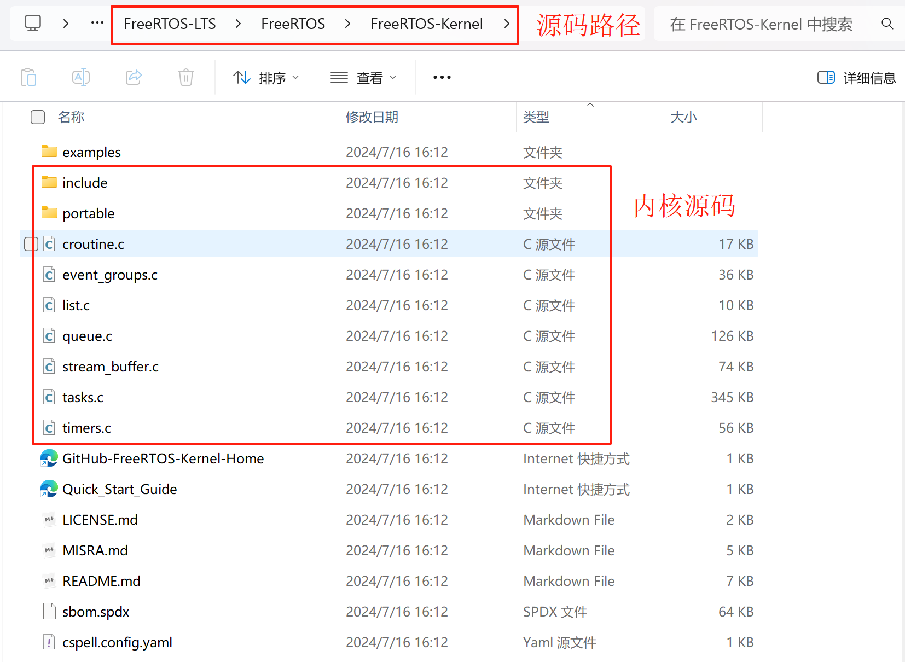Click the Paste toolbar icon
Screen dimensions: 905x662
point(28,77)
